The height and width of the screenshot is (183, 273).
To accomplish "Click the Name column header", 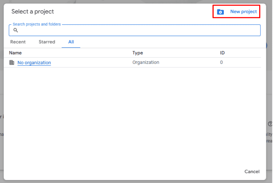I will click(x=15, y=53).
